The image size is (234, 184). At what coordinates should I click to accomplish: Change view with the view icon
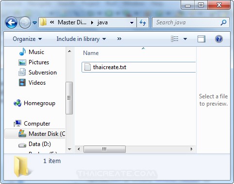pyautogui.click(x=175, y=39)
